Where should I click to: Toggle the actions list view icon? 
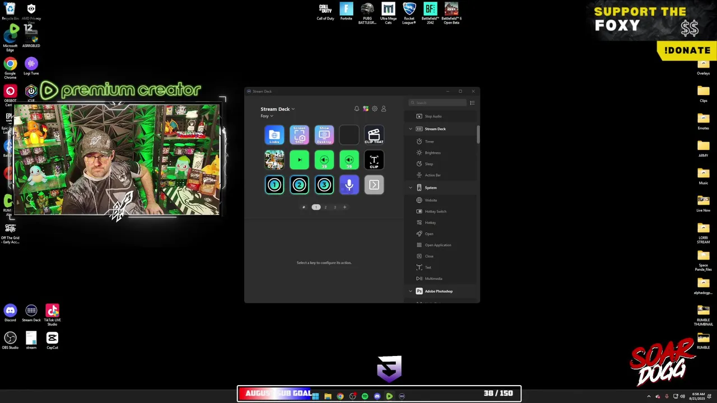point(472,102)
